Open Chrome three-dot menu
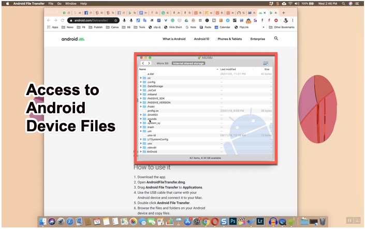This screenshot has width=365, height=229. [293, 21]
